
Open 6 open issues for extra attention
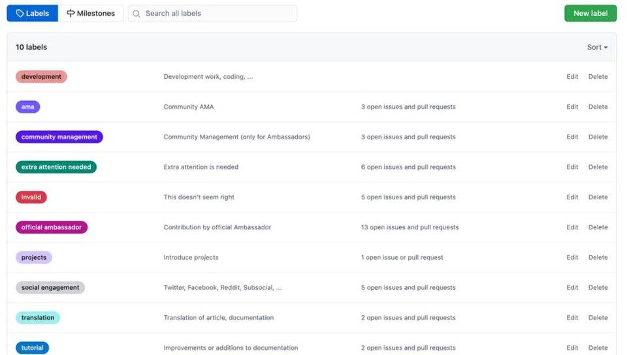coord(408,167)
